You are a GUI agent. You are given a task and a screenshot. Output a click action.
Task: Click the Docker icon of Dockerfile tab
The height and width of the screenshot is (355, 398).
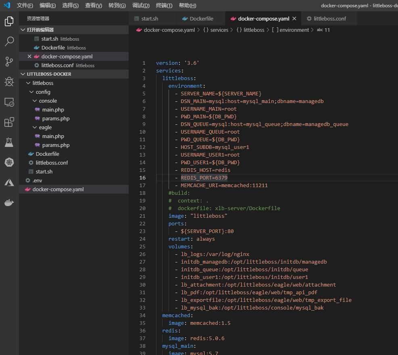(185, 19)
